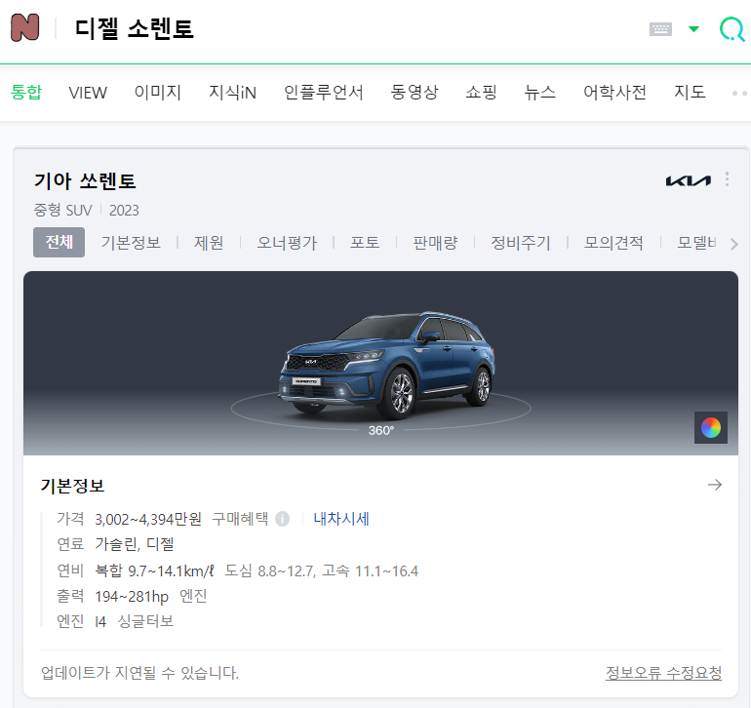
Task: Click the Naver N logo
Action: pos(25,27)
